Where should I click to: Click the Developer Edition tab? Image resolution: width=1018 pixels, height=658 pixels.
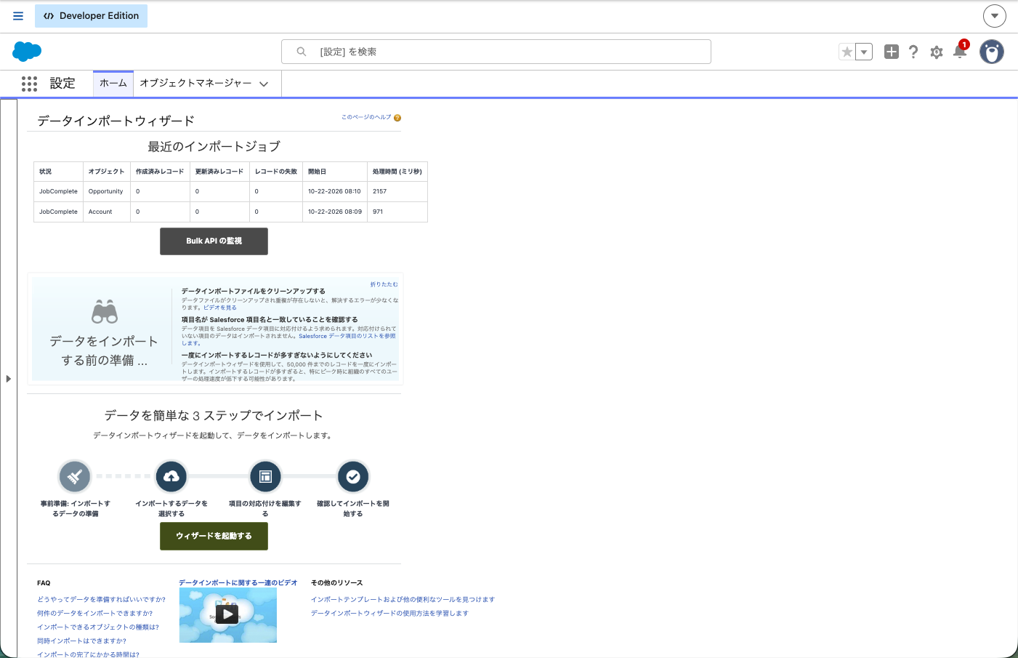[91, 16]
